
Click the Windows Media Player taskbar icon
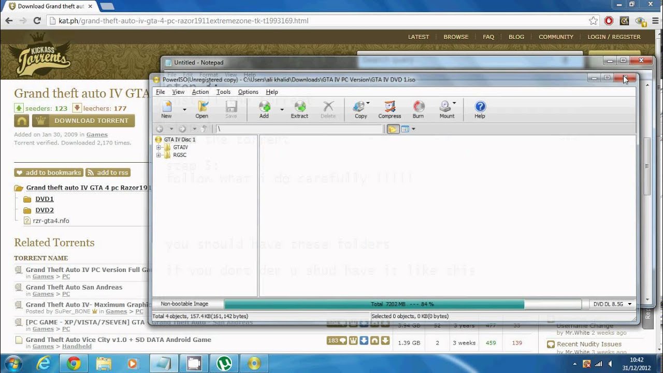click(134, 364)
